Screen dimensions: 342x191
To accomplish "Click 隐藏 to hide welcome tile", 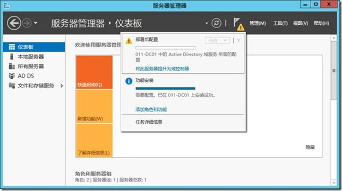I will 310,147.
